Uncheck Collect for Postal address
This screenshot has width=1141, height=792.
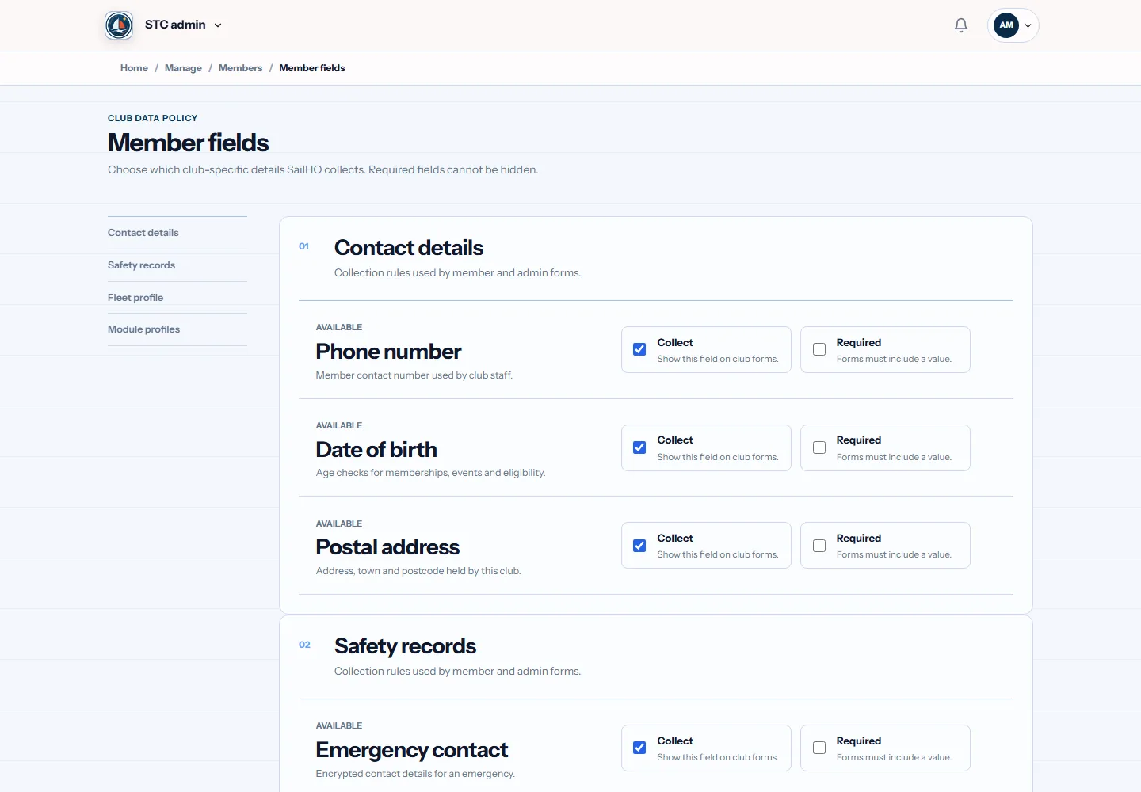pos(639,546)
